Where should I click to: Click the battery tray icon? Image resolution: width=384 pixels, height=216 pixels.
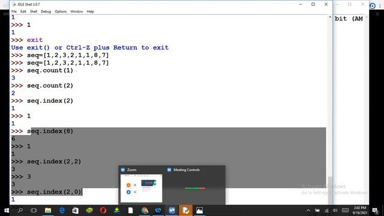317,211
